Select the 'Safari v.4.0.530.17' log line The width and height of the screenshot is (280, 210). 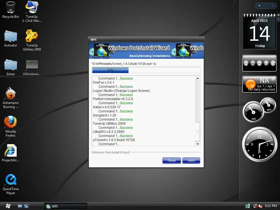coord(107,107)
